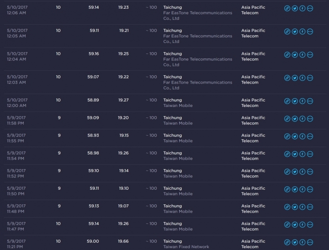Share 11:58 PM result on Facebook
This screenshot has height=250, width=329.
(302, 119)
